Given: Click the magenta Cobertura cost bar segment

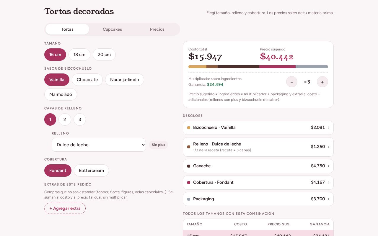Looking at the screenshot, I should 277,67.
